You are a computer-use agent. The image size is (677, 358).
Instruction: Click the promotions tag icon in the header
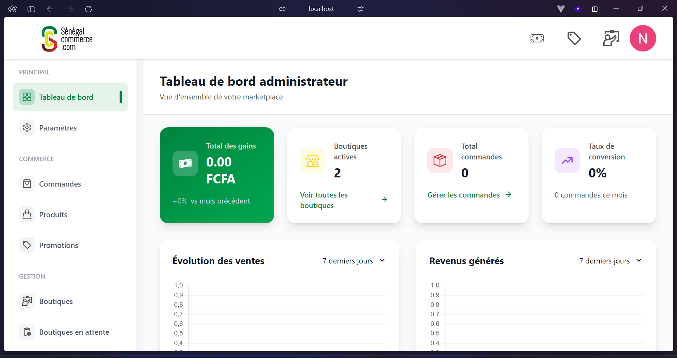click(x=574, y=38)
